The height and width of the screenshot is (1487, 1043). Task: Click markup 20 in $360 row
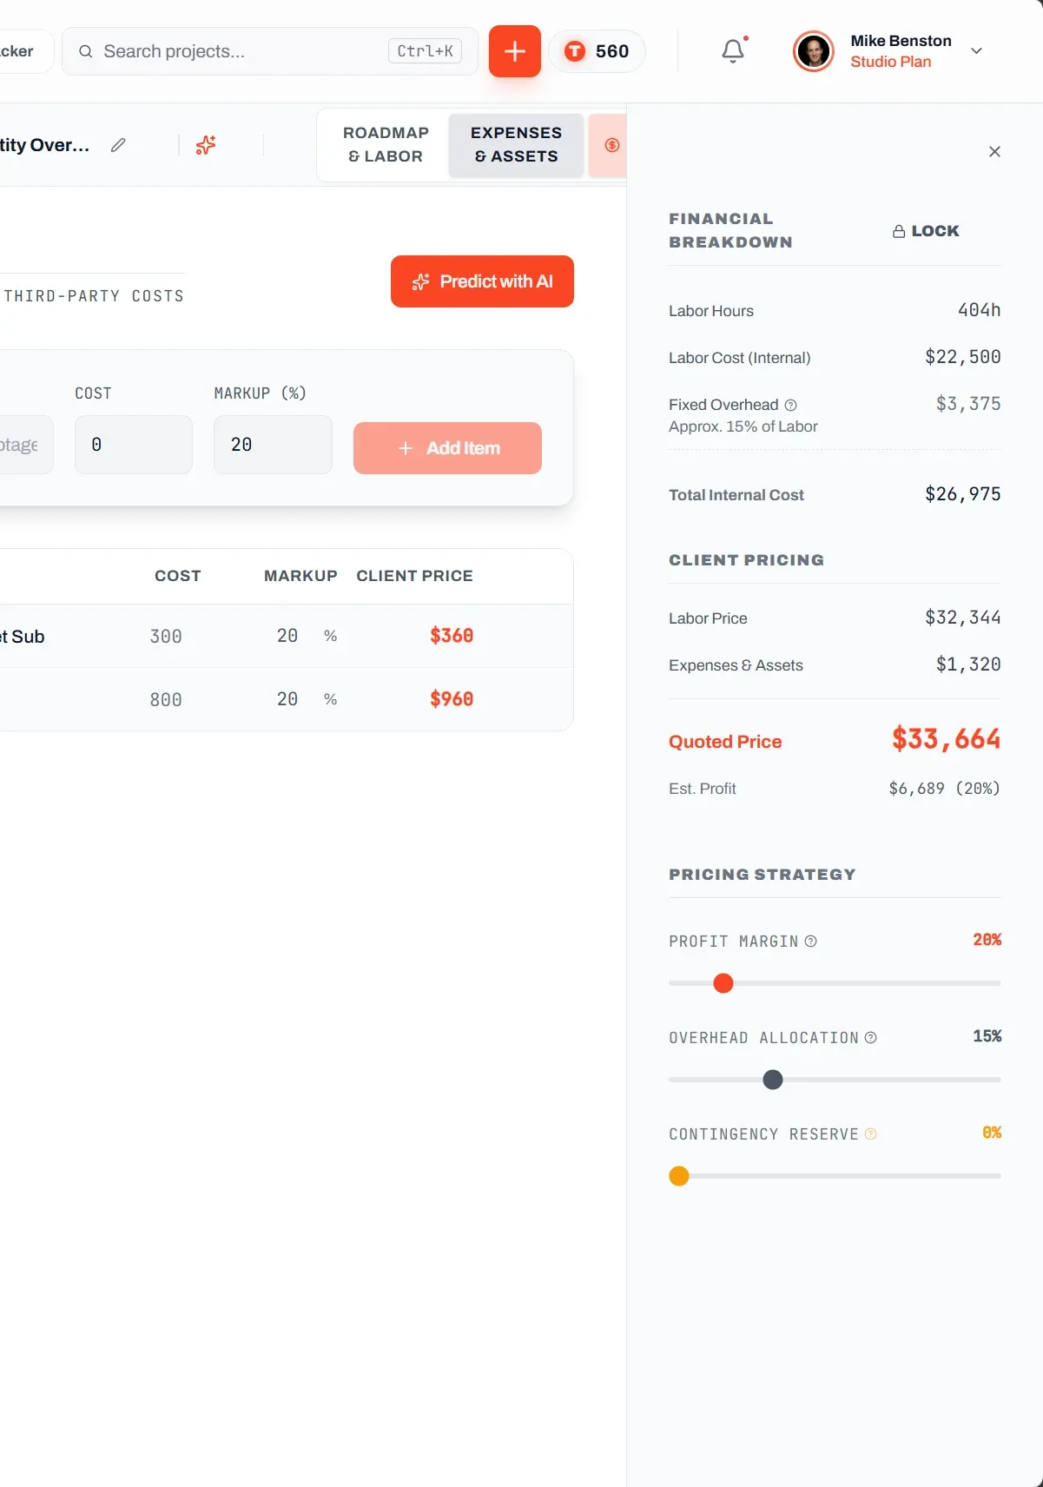(x=287, y=636)
